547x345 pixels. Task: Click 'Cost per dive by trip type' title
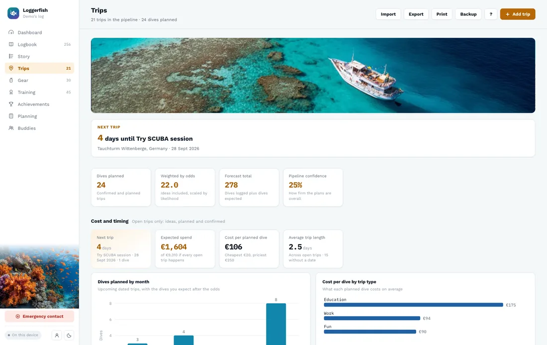349,282
